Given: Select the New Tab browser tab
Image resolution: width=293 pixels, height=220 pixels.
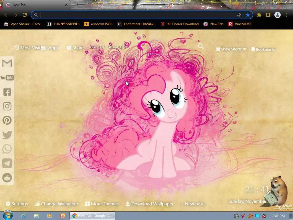Looking at the screenshot, I should (x=35, y=5).
